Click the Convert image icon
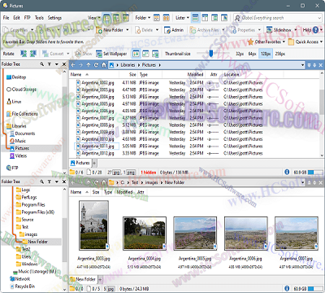The height and width of the screenshot is (293, 325). [x=45, y=54]
